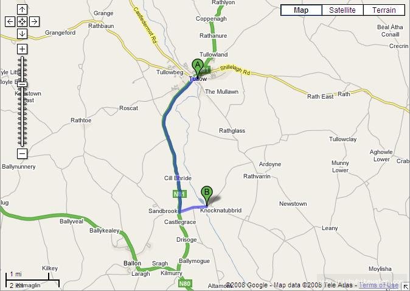Switch to the Satellite view
Image resolution: width=410 pixels, height=291 pixels.
click(x=342, y=10)
